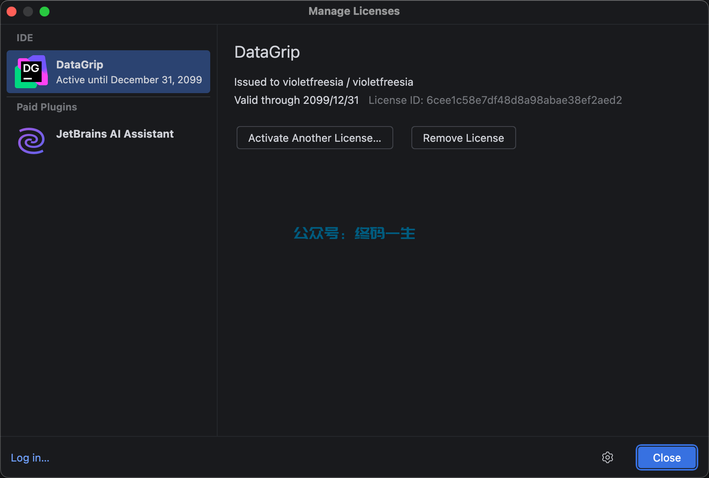Click the Manage Licenses title bar

coord(354,11)
